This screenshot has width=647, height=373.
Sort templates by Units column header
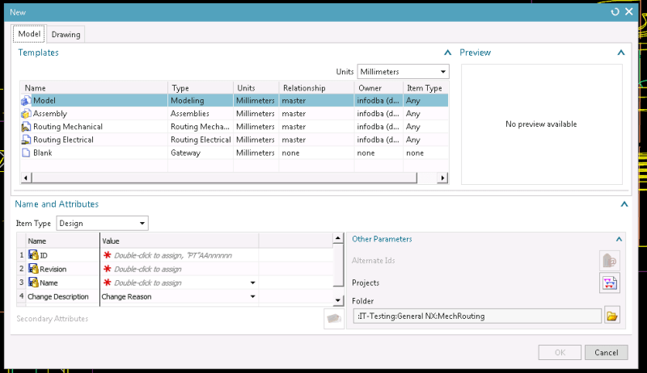click(256, 88)
